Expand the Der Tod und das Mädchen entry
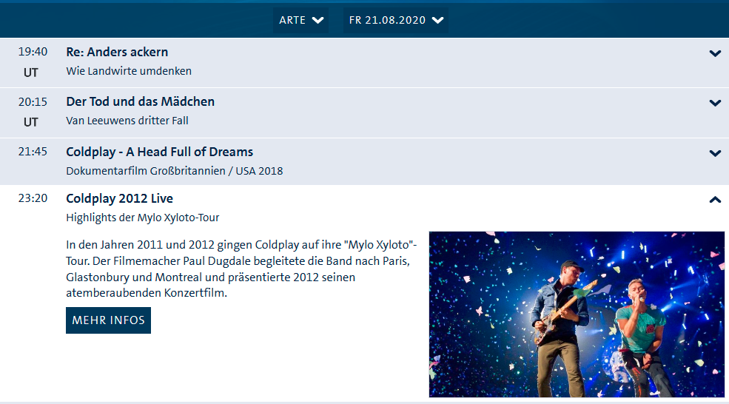 pyautogui.click(x=715, y=103)
